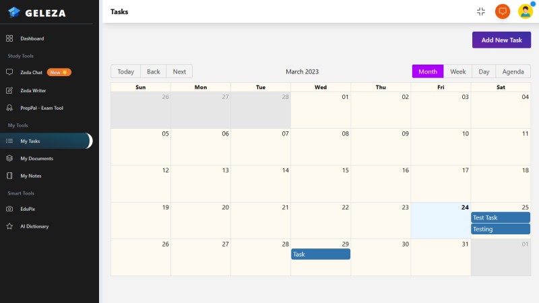Open the Task event on 29
Image resolution: width=539 pixels, height=303 pixels.
pyautogui.click(x=321, y=255)
